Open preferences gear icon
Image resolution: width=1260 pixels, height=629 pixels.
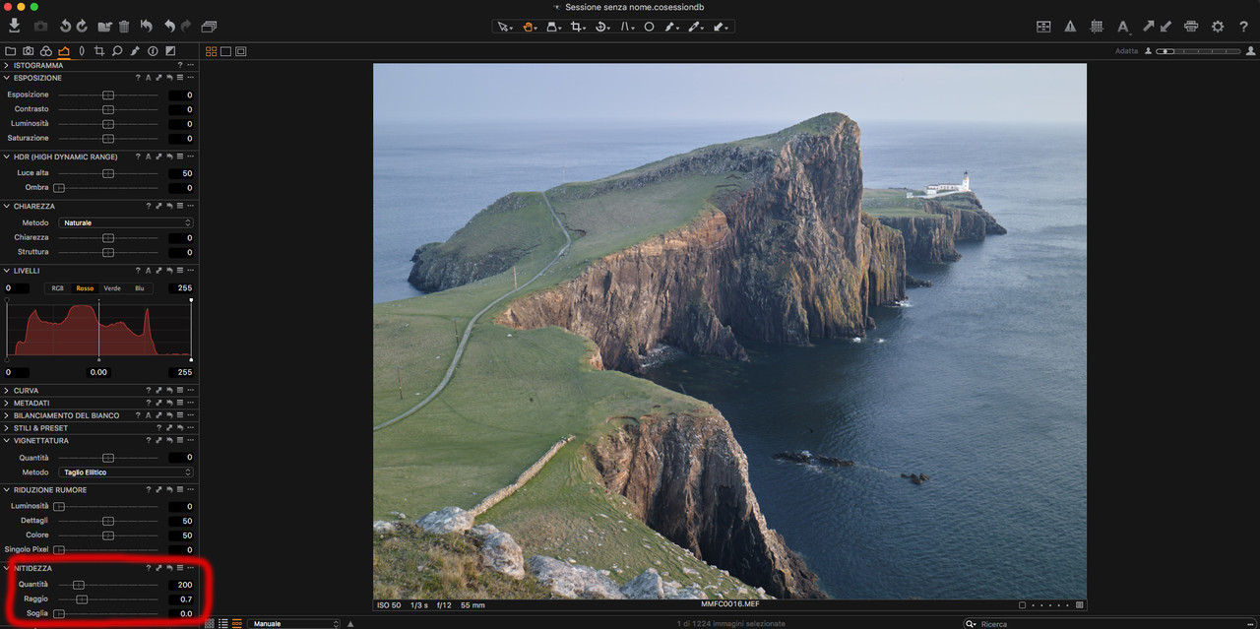coord(1218,27)
